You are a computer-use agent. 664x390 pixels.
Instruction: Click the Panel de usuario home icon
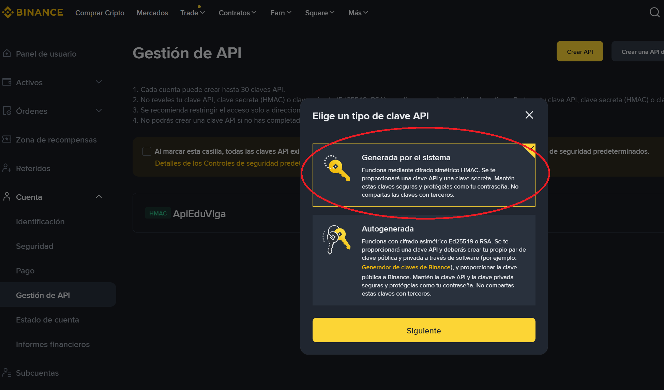point(7,54)
